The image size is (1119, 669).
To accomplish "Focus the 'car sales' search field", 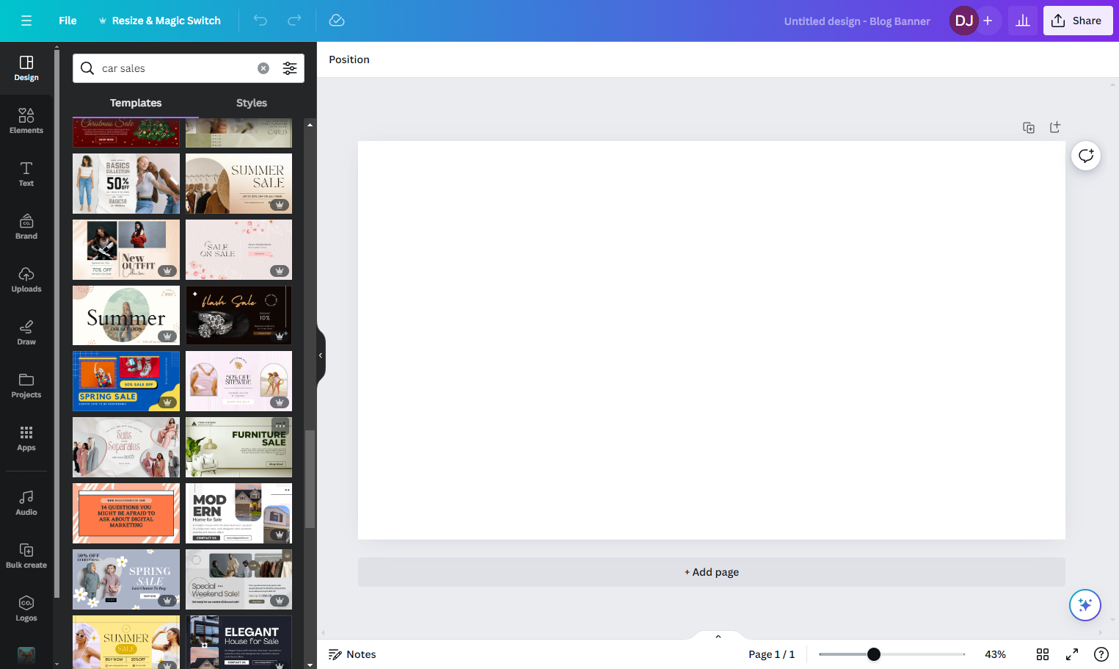I will point(176,68).
